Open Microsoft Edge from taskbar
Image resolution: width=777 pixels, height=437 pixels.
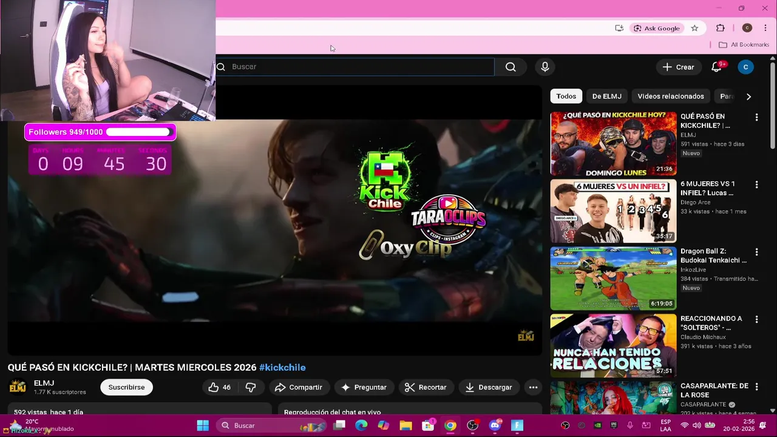click(x=361, y=425)
